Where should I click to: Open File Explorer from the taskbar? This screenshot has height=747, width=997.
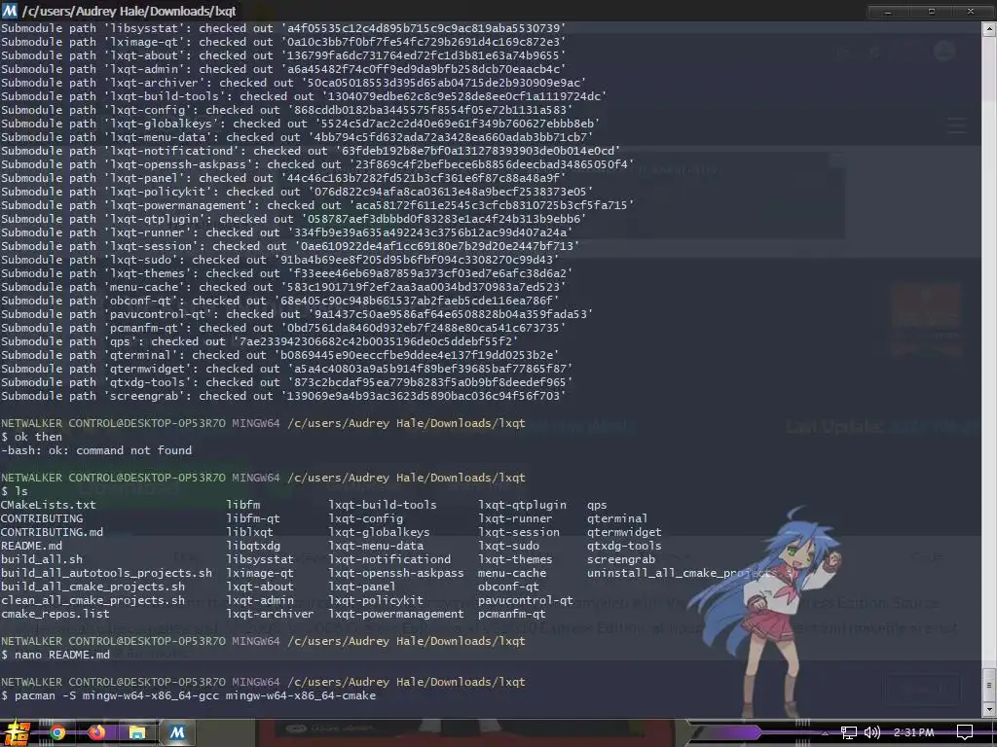click(x=136, y=733)
